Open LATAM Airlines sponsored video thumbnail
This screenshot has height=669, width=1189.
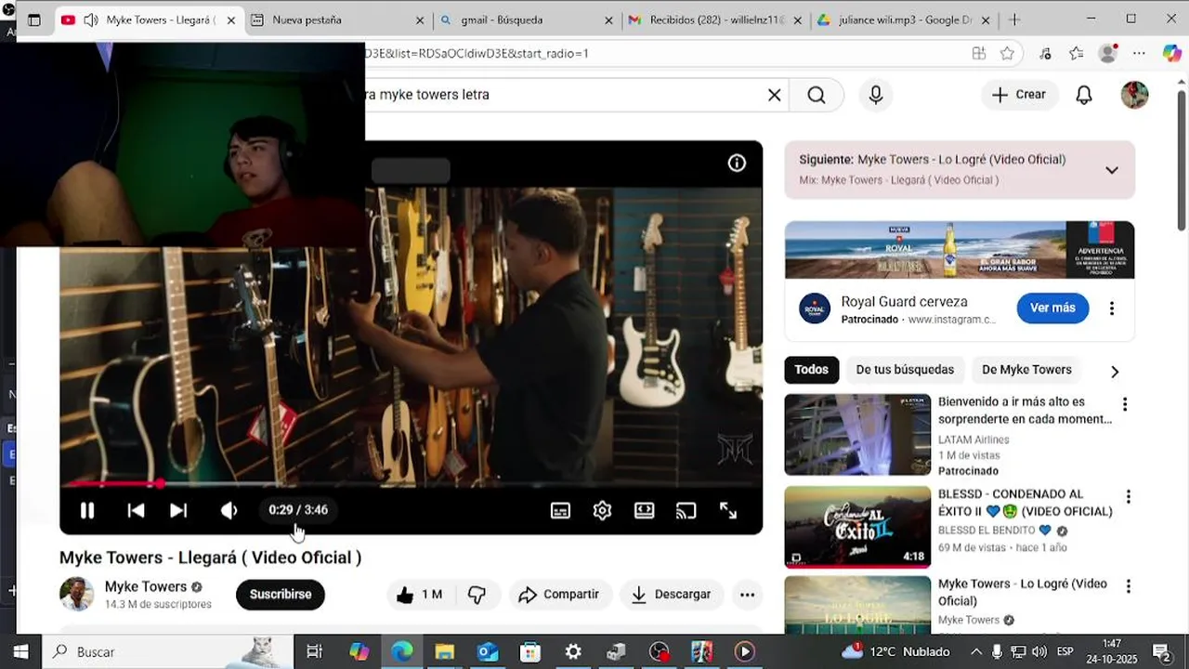pos(857,435)
